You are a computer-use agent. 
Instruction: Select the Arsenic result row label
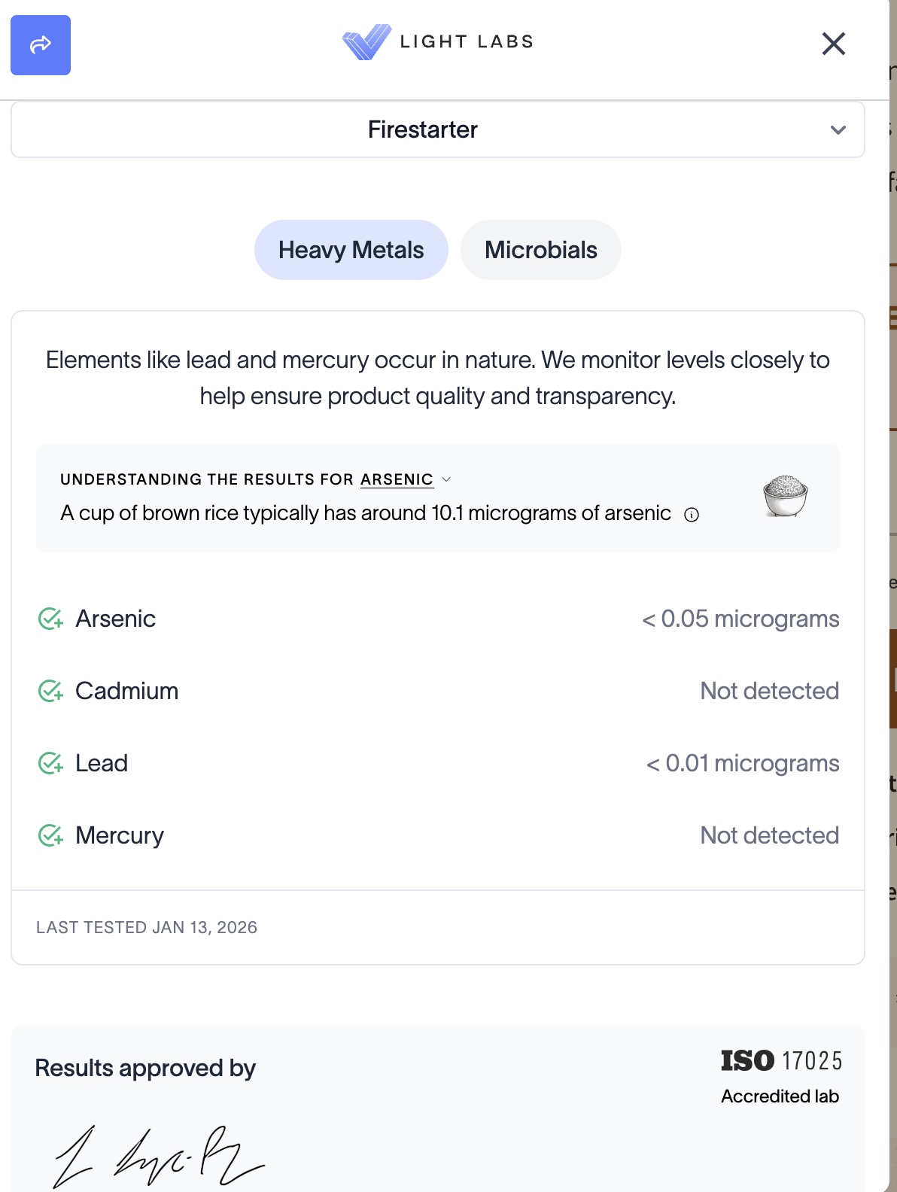116,619
